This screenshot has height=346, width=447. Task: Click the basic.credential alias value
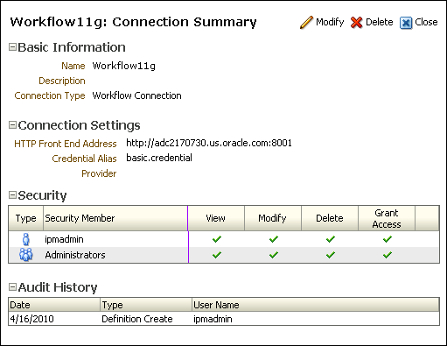pyautogui.click(x=159, y=158)
